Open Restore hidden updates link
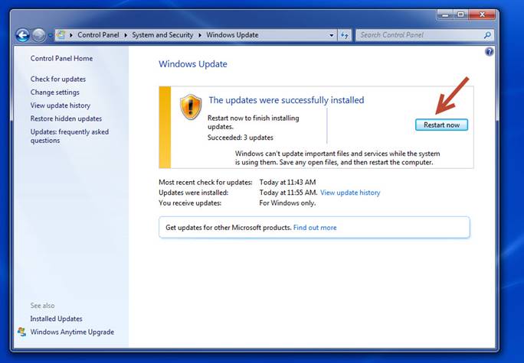 [x=66, y=118]
